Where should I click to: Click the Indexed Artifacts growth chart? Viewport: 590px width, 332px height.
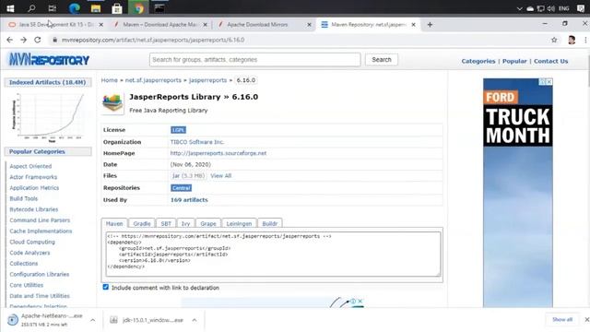coord(48,117)
